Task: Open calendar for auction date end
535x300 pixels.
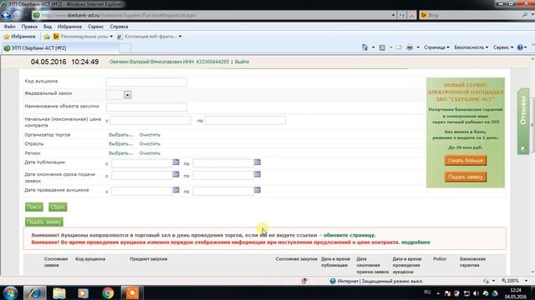Action: [257, 190]
